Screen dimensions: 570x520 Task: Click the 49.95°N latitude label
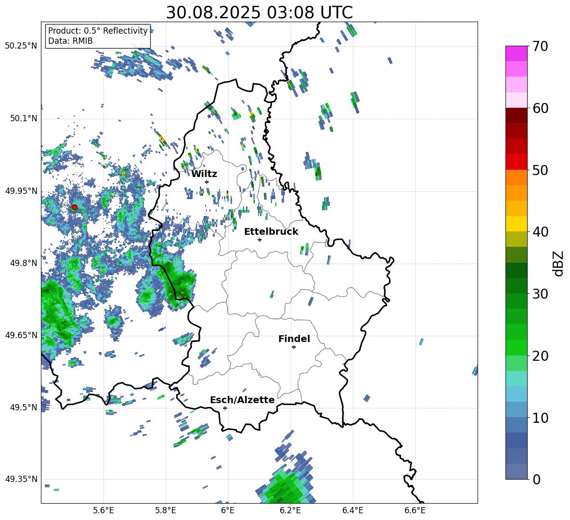pos(21,191)
